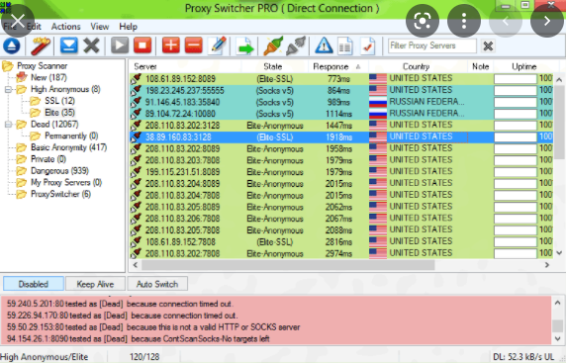Click the horizontal scrollbar right arrow
Image resolution: width=566 pixels, height=363 pixels.
(547, 265)
